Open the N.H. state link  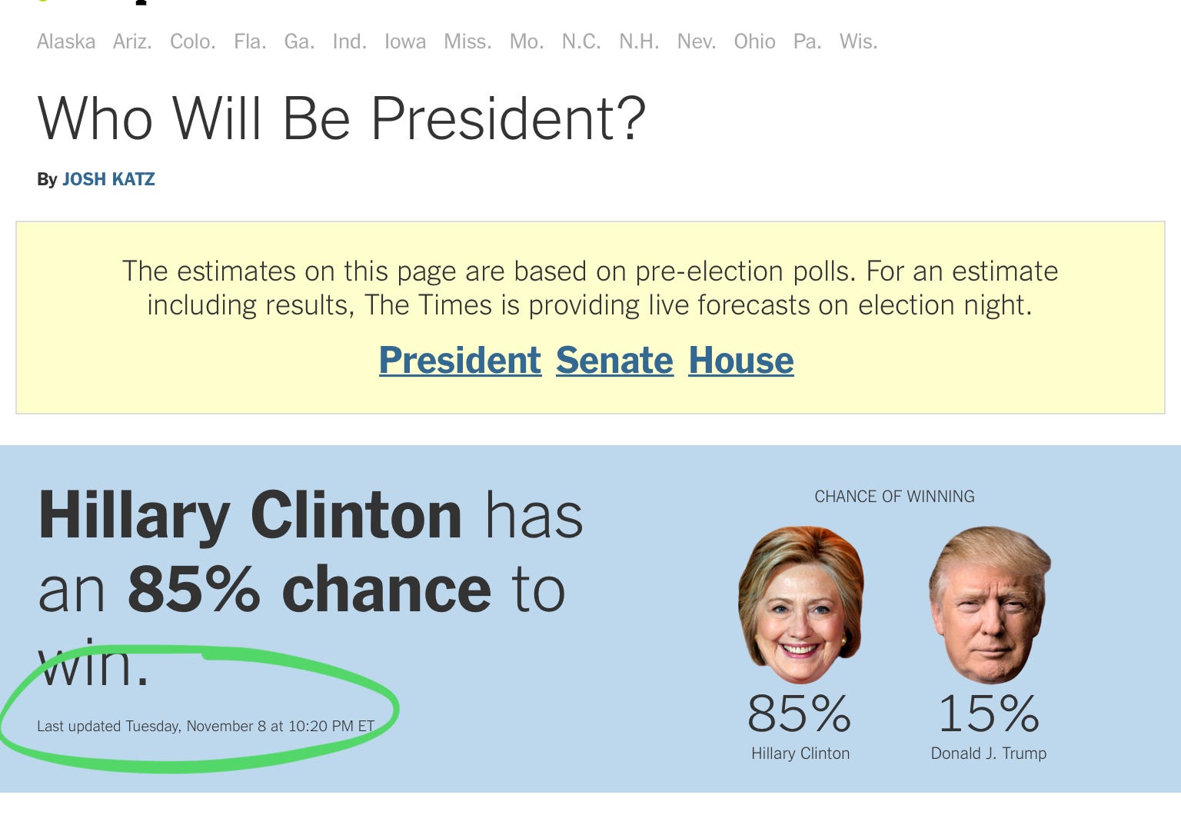639,42
